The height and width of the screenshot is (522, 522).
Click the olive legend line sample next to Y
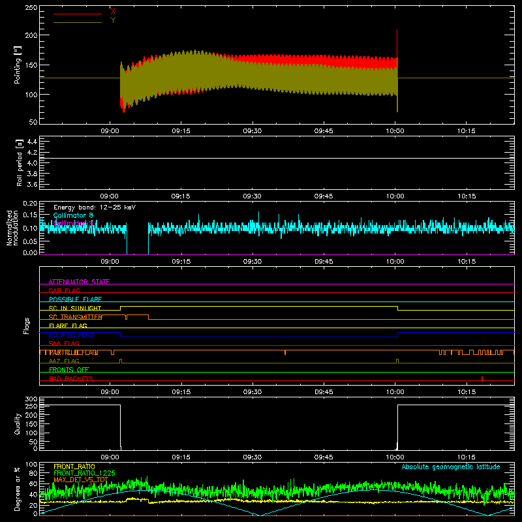(x=78, y=22)
